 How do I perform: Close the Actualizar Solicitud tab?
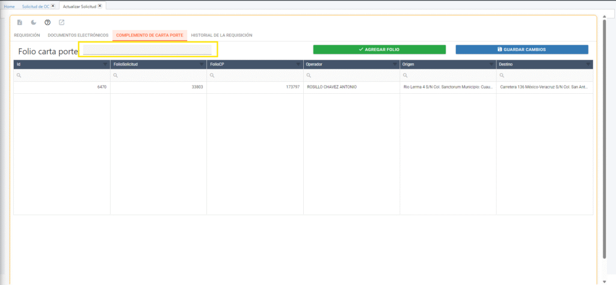click(x=100, y=6)
